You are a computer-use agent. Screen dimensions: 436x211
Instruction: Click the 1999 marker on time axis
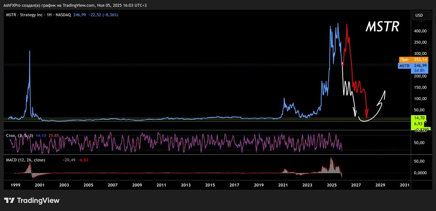[15, 185]
